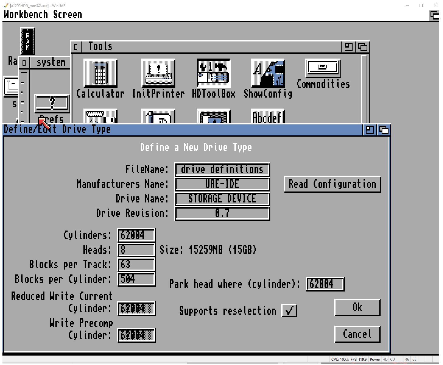This screenshot has height=365, width=443.
Task: Click the Tools window vertical scrollbar
Action: 364,88
